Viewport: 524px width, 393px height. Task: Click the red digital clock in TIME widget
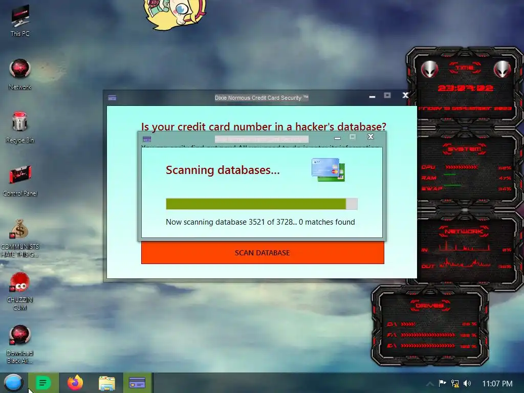[x=466, y=88]
